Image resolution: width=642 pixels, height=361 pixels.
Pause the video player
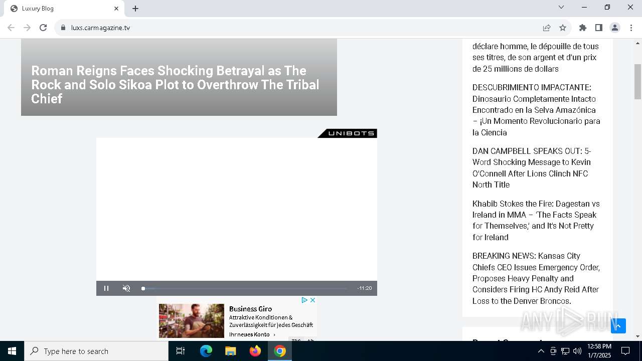106,288
